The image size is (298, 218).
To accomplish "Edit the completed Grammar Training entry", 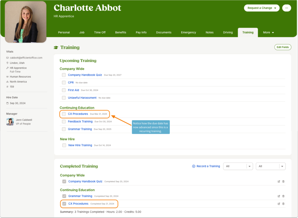I will (278, 196).
